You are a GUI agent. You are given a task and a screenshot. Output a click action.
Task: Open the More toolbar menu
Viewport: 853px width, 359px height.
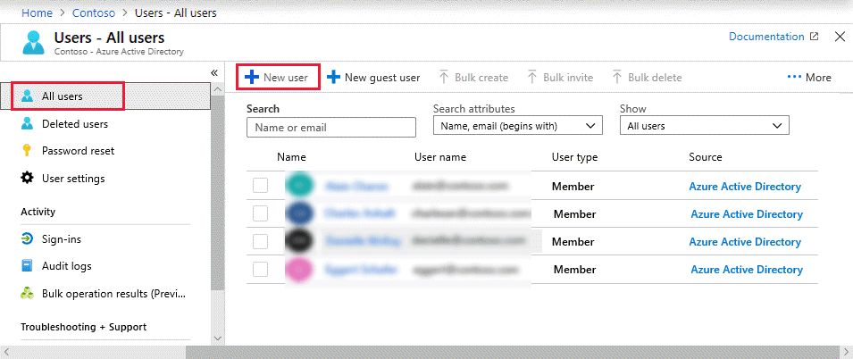809,78
